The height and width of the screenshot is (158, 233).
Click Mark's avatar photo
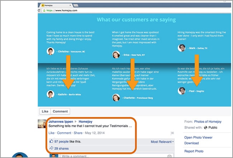click(182, 48)
